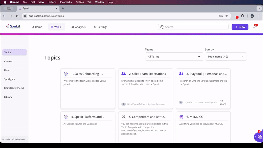Click the Spekit logo
This screenshot has width=263, height=148.
(13, 26)
